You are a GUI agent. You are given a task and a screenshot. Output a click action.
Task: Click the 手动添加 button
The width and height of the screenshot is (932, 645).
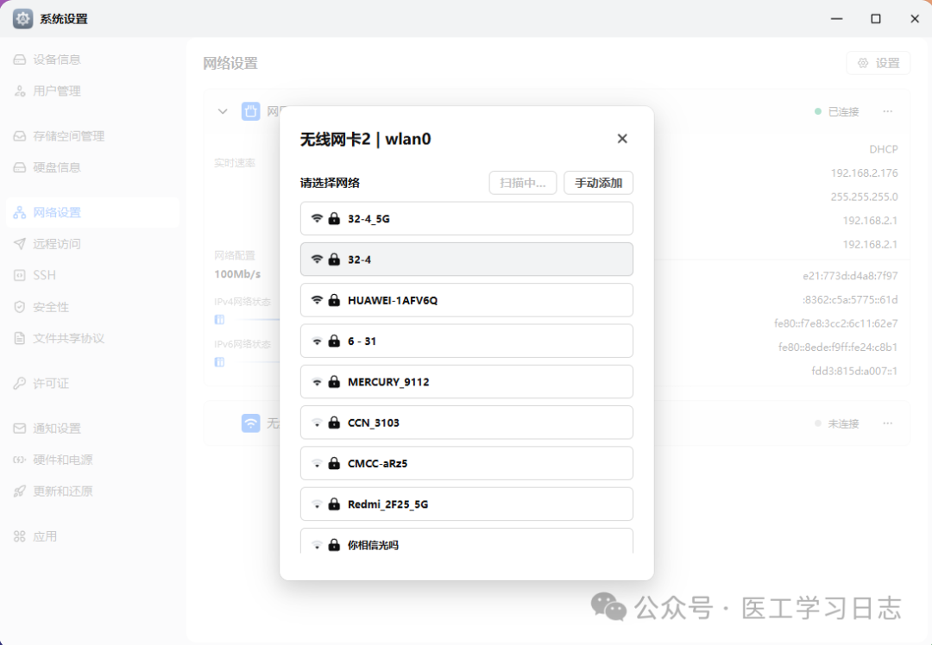point(598,183)
